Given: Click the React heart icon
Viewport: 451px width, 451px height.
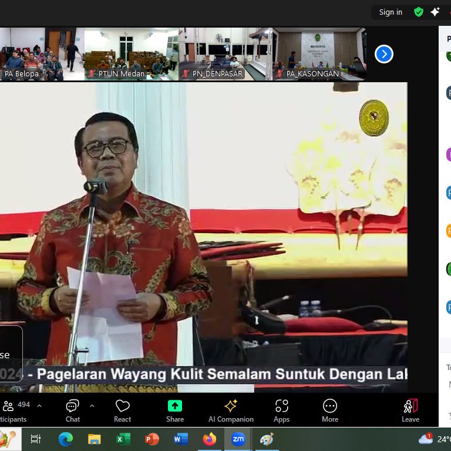Looking at the screenshot, I should point(122,410).
